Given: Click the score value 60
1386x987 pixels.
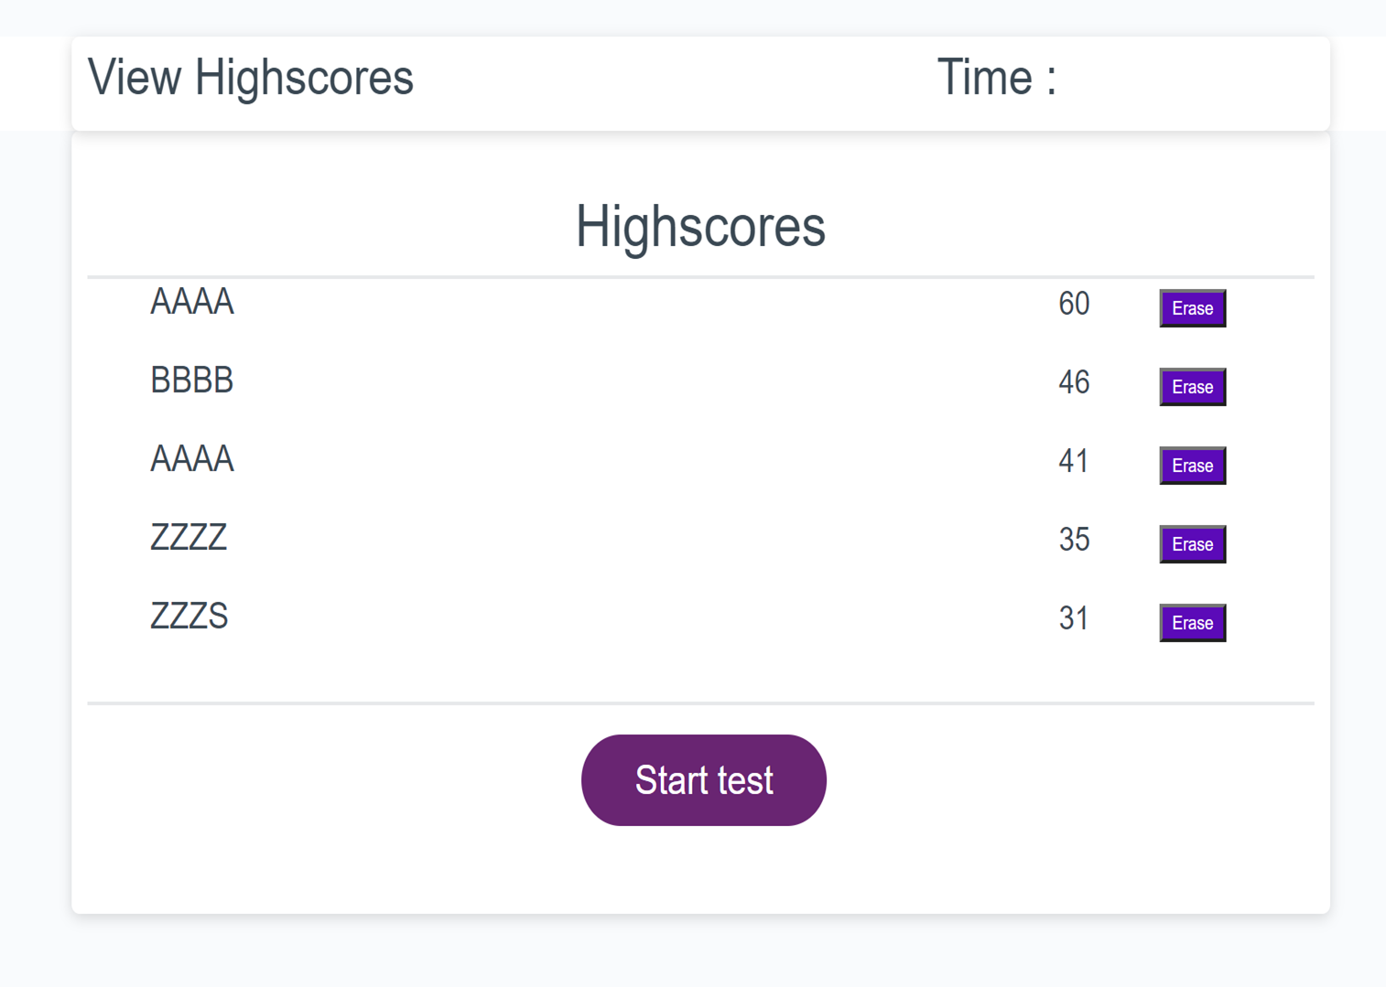Looking at the screenshot, I should (1074, 304).
